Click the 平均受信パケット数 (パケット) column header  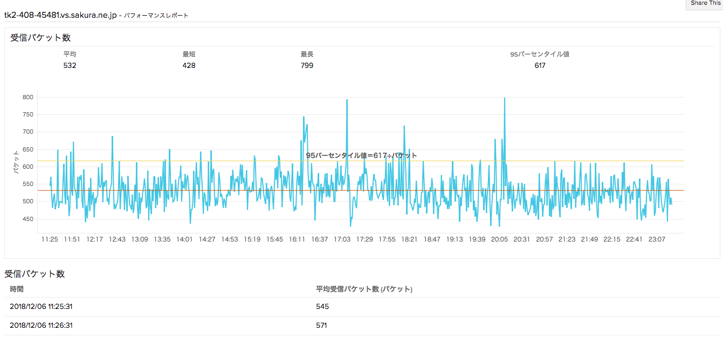click(x=364, y=289)
